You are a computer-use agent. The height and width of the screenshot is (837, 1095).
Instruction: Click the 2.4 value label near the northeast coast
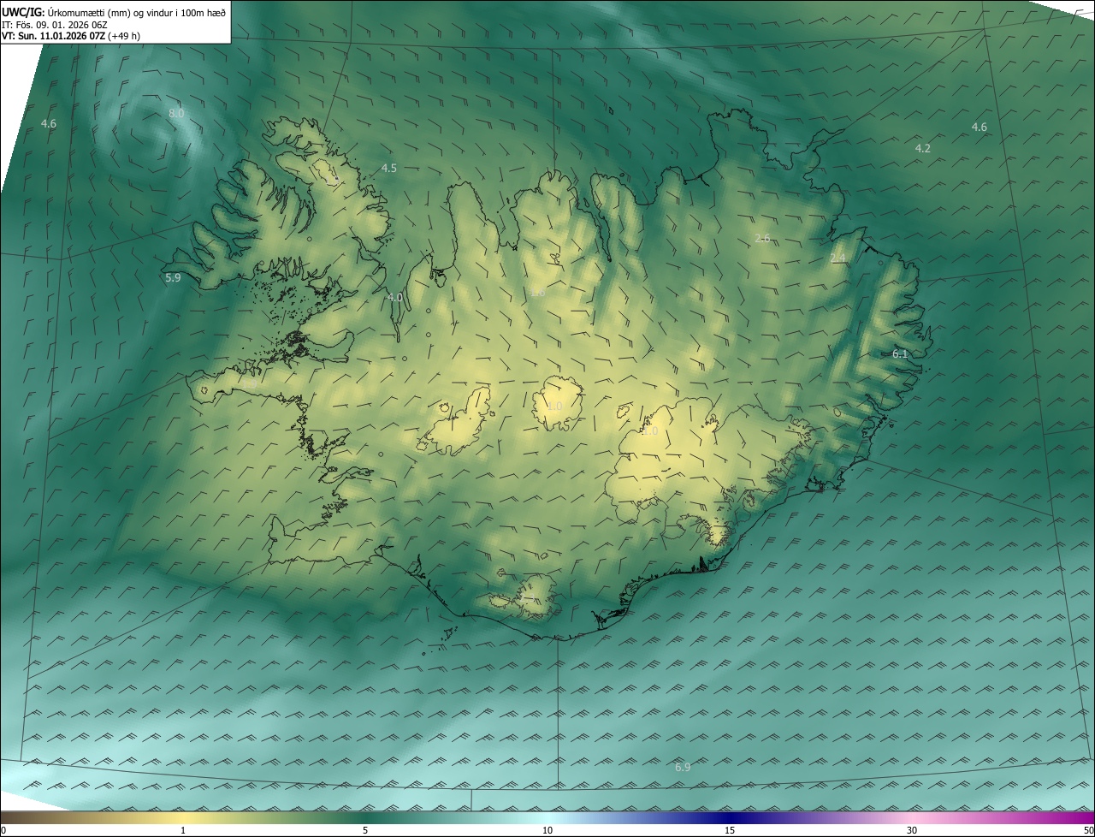838,258
